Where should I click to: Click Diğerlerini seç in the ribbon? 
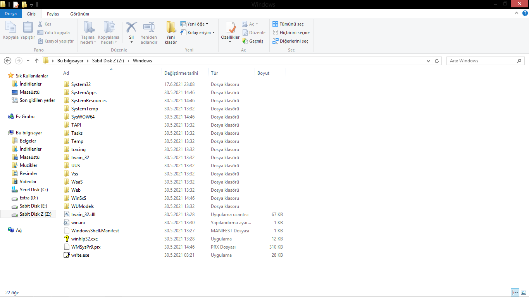pyautogui.click(x=291, y=41)
